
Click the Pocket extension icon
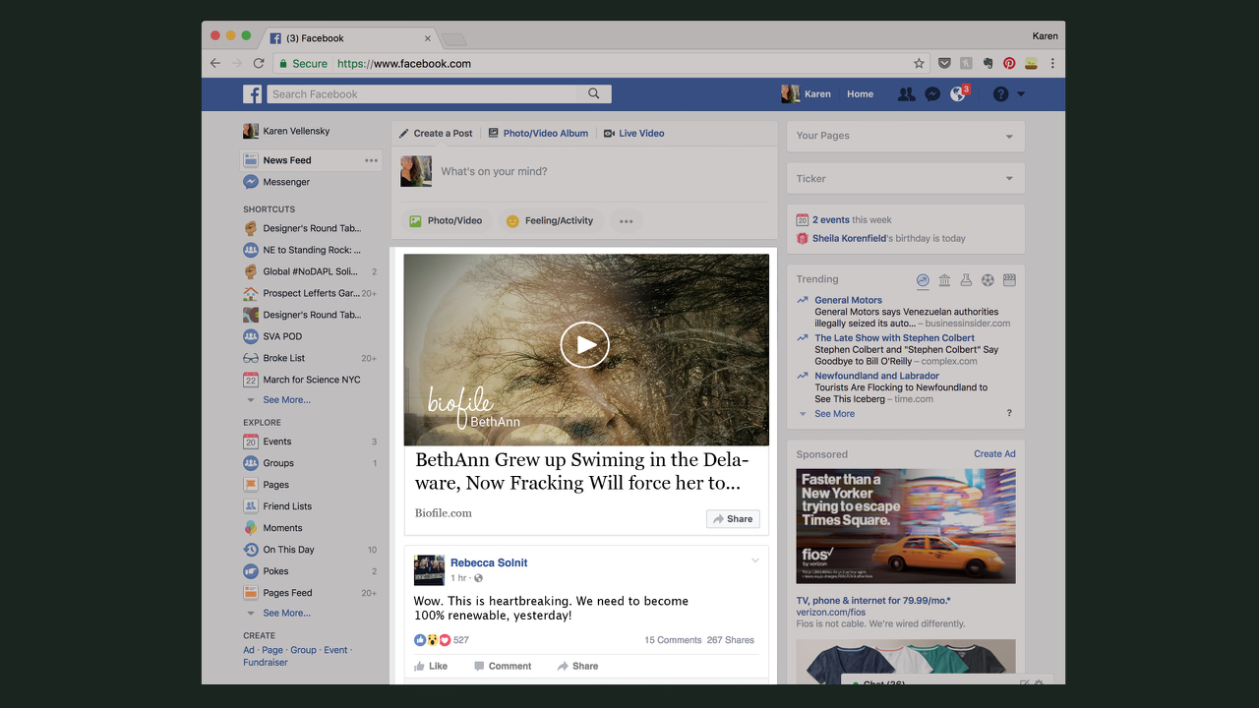[x=944, y=63]
